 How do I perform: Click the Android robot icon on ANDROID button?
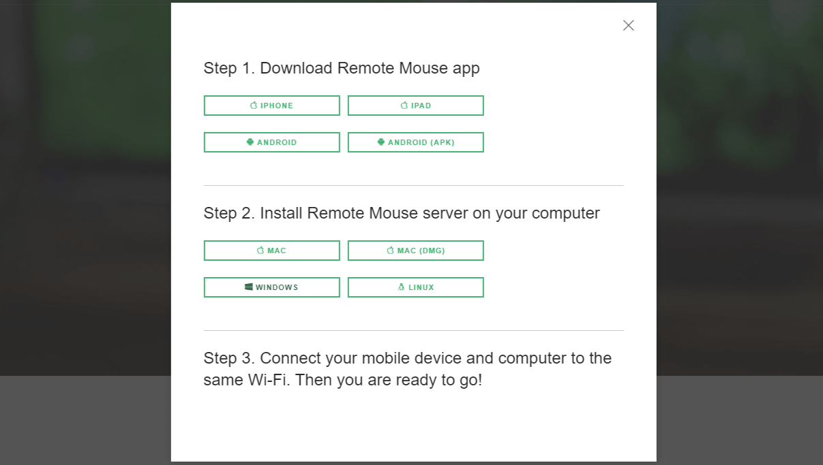250,142
